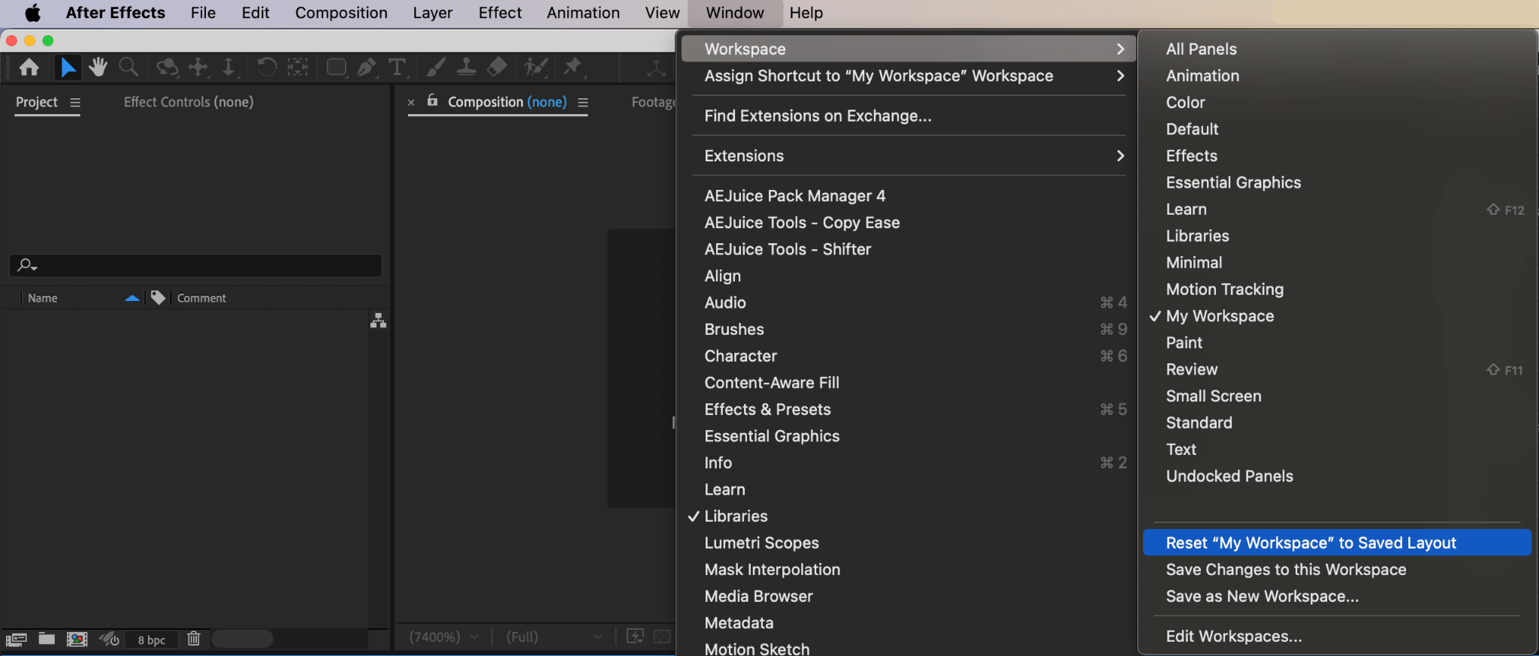The image size is (1539, 656).
Task: Open the Project panel hamburger menu
Action: (75, 102)
